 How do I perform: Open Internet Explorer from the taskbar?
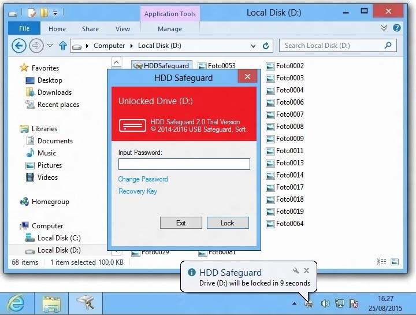click(16, 303)
